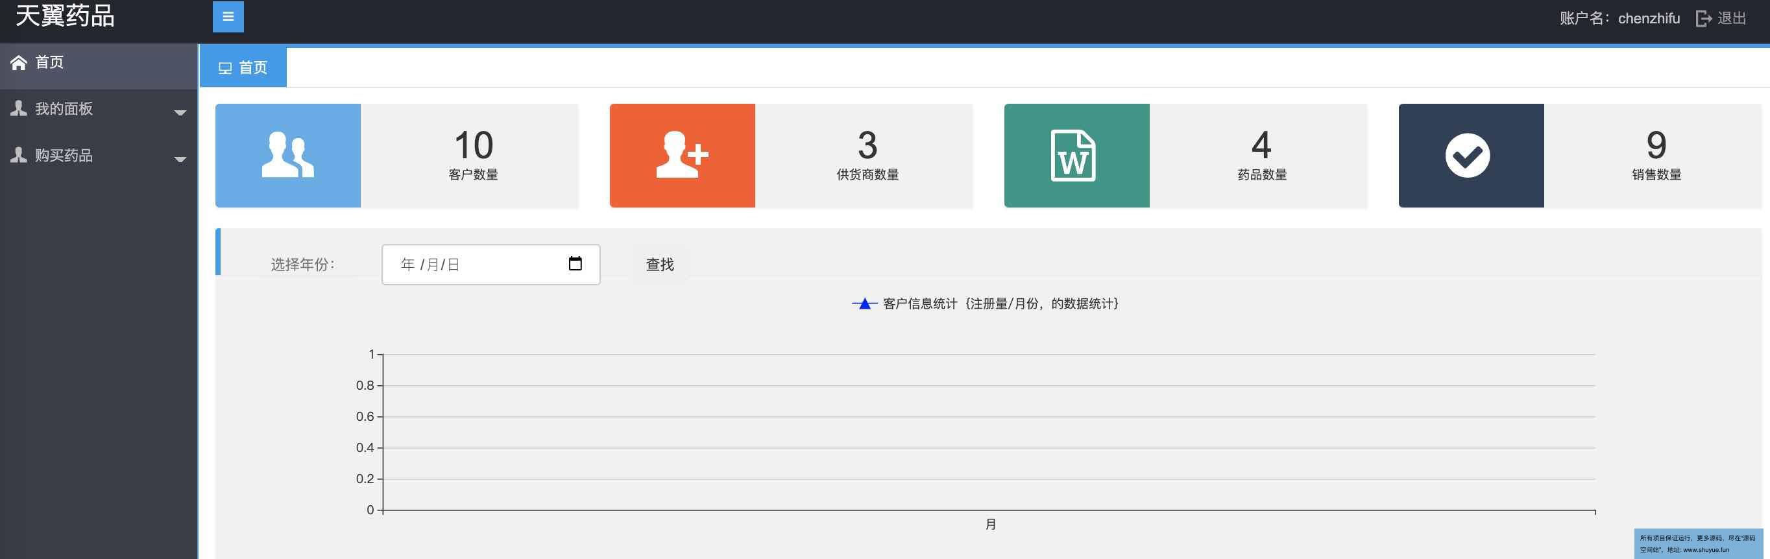1770x559 pixels.
Task: Click the 0.8 y-axis value
Action: [x=365, y=385]
